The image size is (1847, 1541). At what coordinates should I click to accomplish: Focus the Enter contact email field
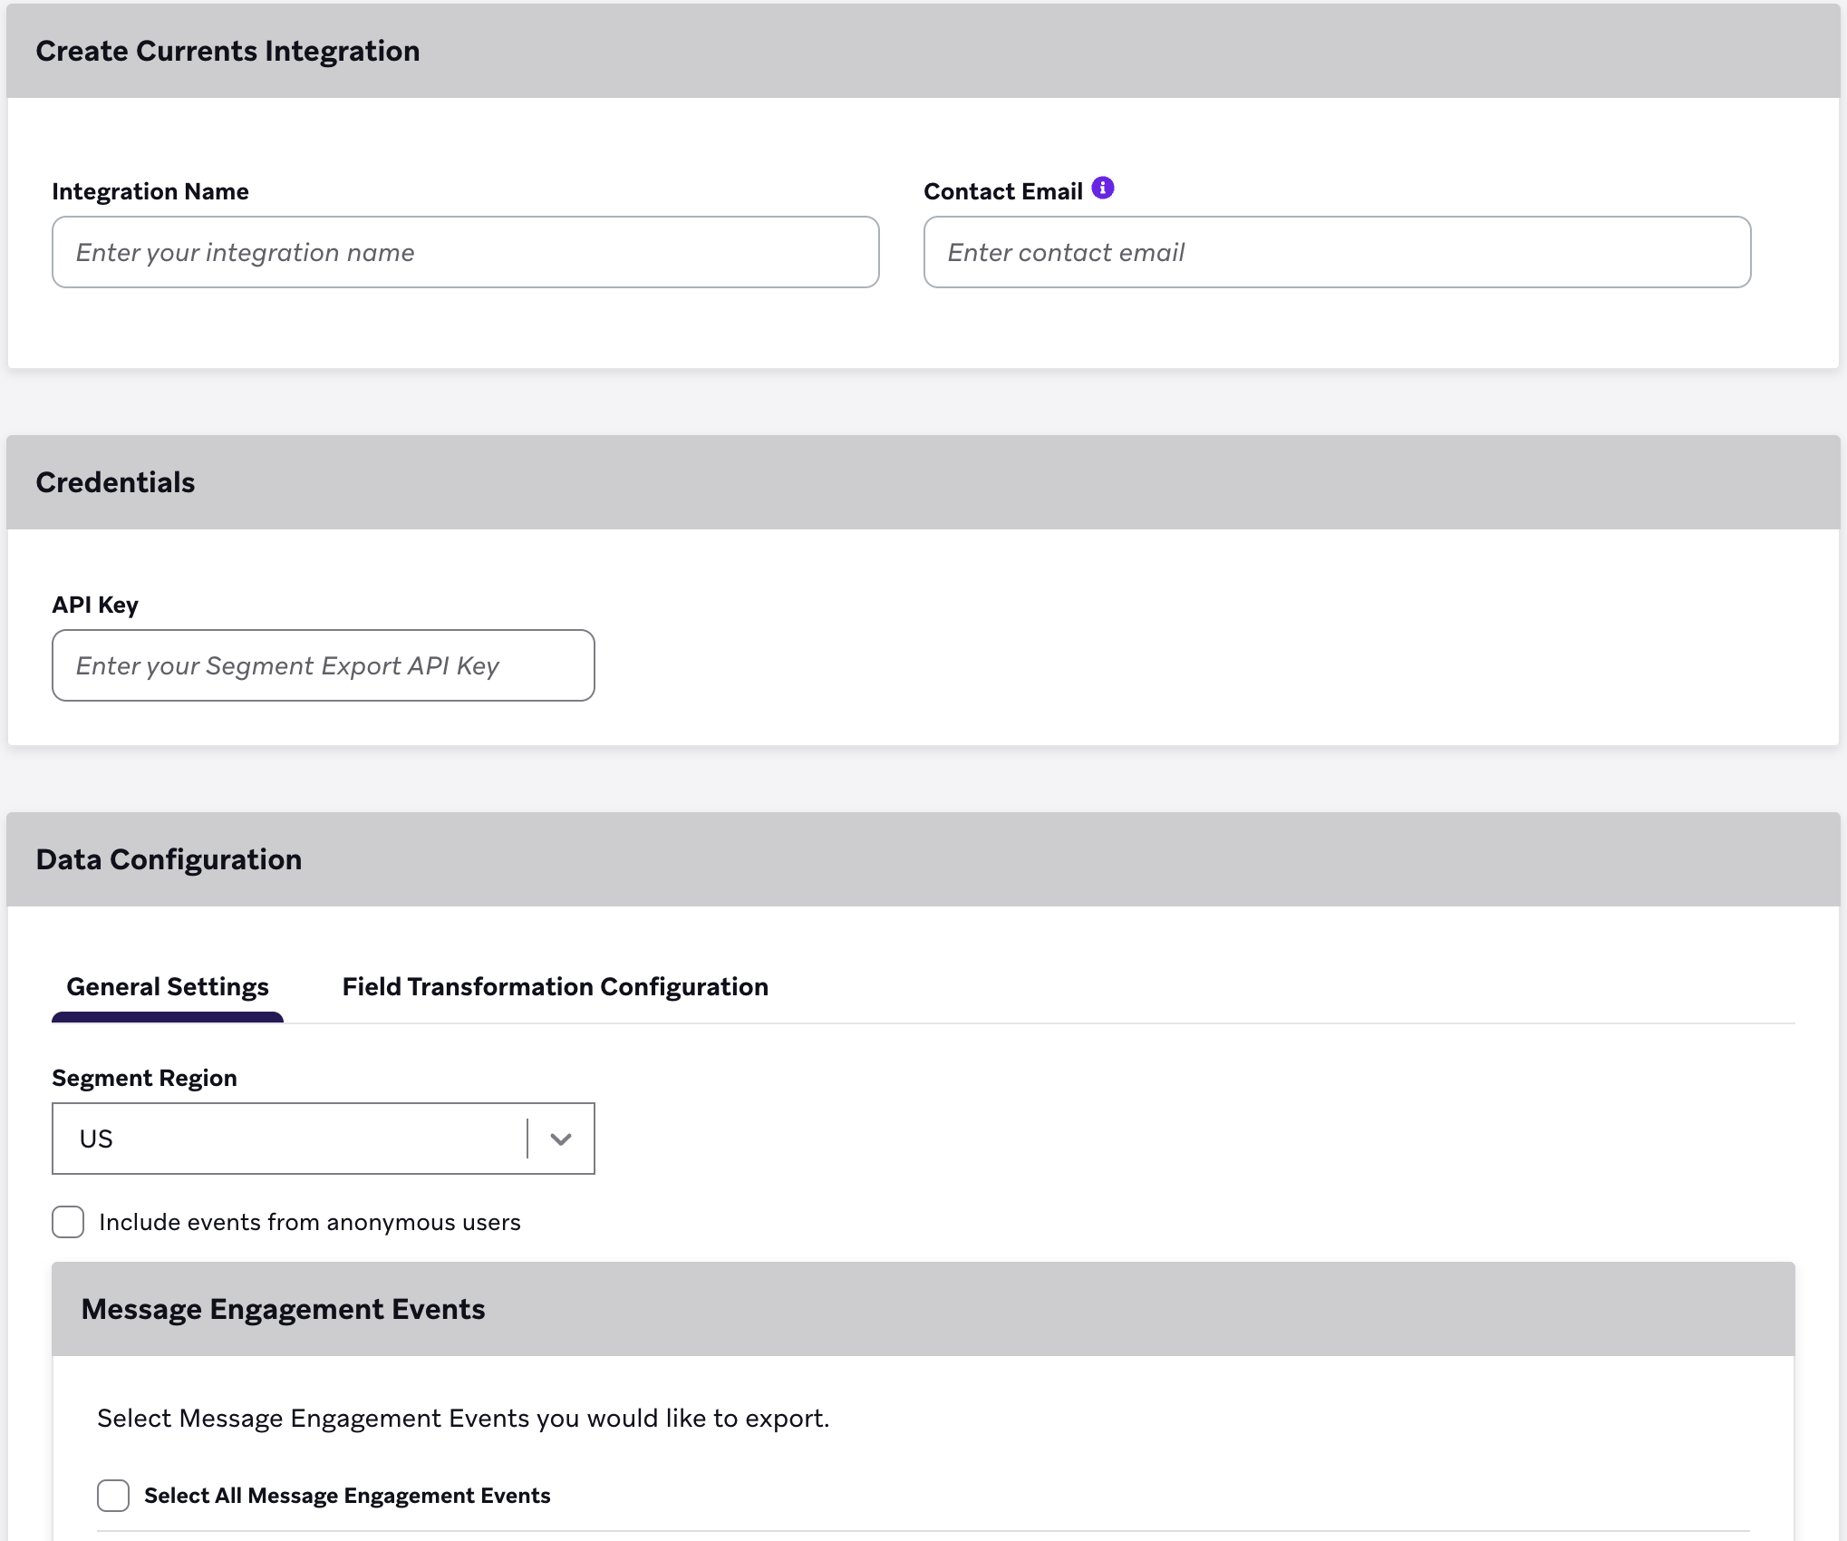point(1337,252)
